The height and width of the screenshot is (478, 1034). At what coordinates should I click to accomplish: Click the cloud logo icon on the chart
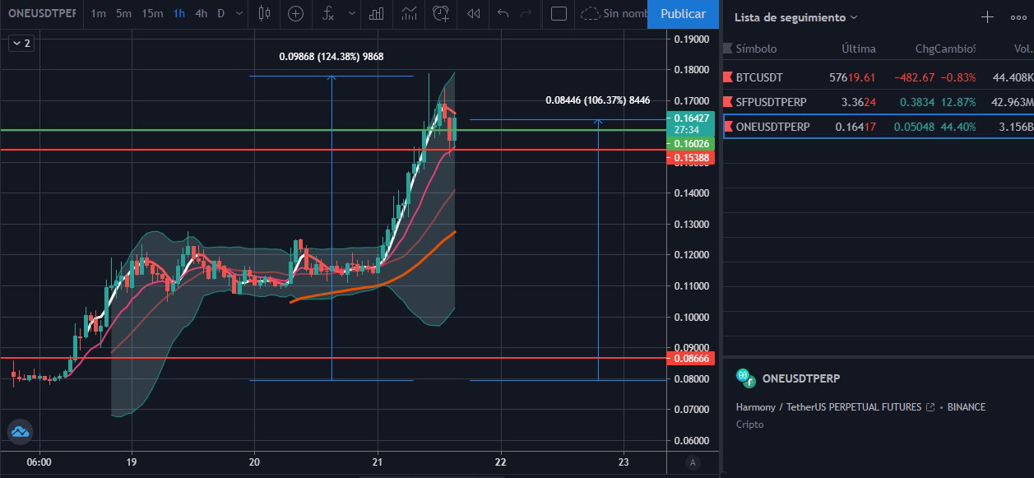click(20, 431)
